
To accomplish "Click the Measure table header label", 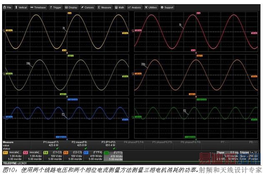I will (8, 142).
